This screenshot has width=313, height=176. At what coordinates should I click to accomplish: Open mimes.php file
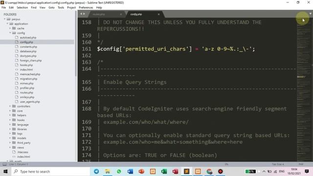click(x=26, y=84)
